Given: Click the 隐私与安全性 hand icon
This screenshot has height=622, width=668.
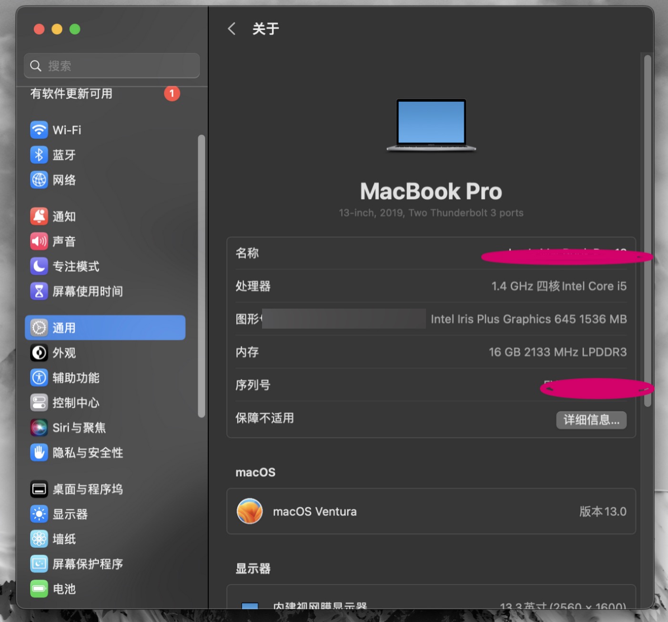Looking at the screenshot, I should click(x=39, y=453).
